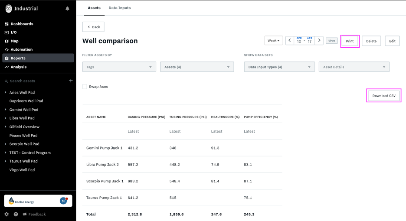406x221 pixels.
Task: Click the 431.2 casing pressure value
Action: click(133, 148)
